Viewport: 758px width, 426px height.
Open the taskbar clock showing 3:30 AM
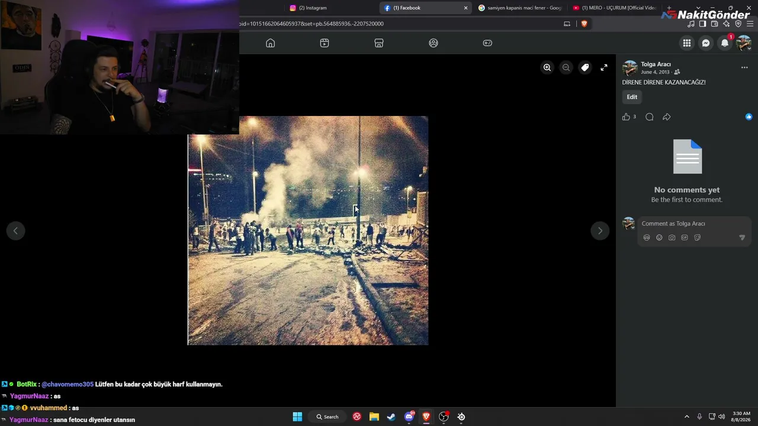(x=741, y=417)
